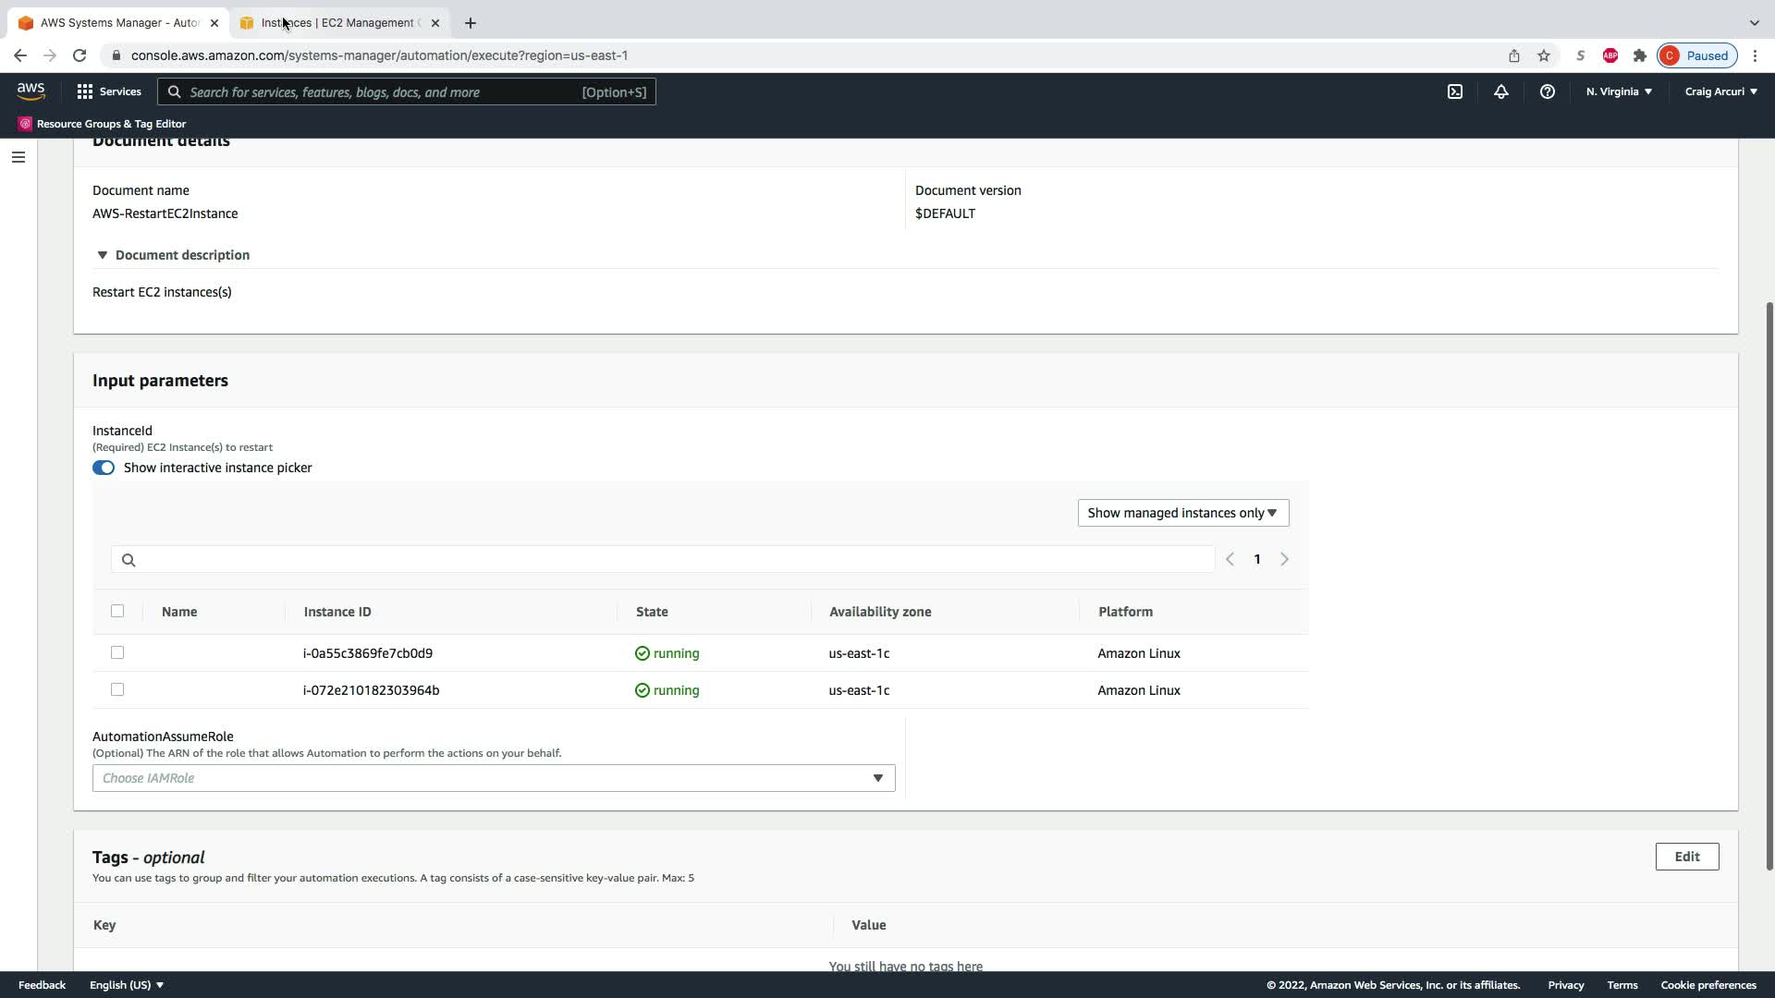Open the Services grid menu

click(x=109, y=91)
